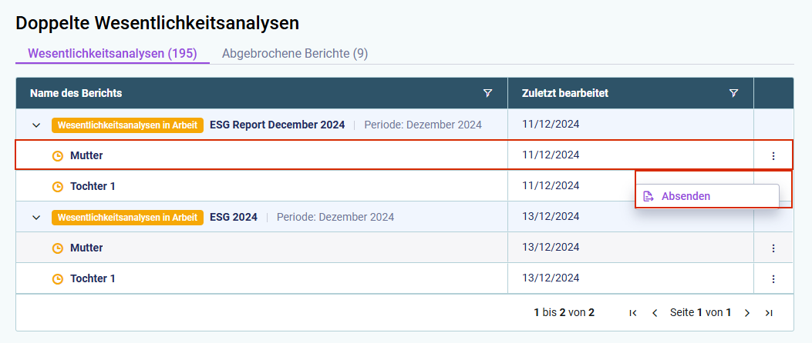
Task: Open three-dot menu for Tochter 1 dated 13/12/2024
Action: pos(773,279)
